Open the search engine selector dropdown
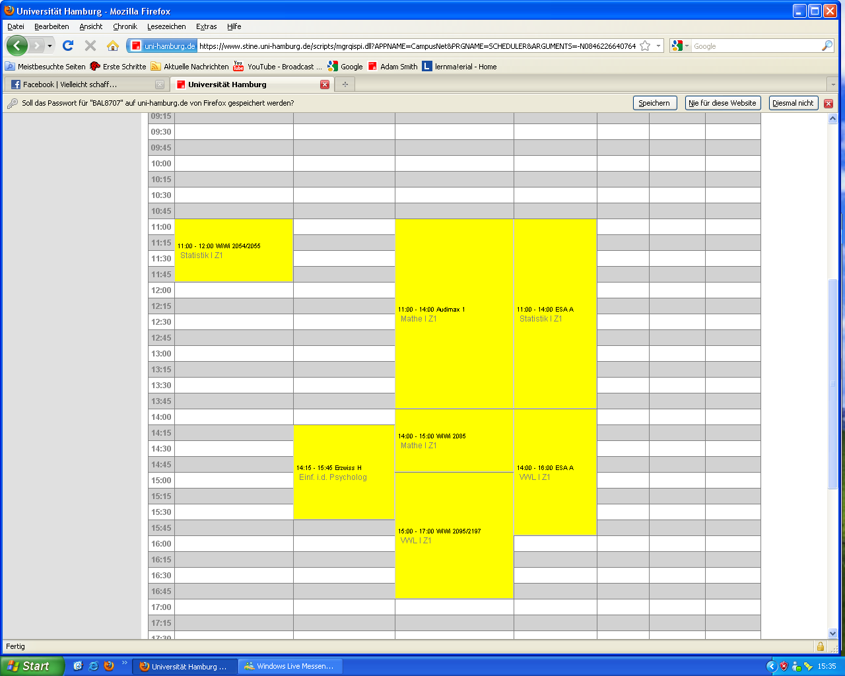The width and height of the screenshot is (845, 676). (679, 46)
